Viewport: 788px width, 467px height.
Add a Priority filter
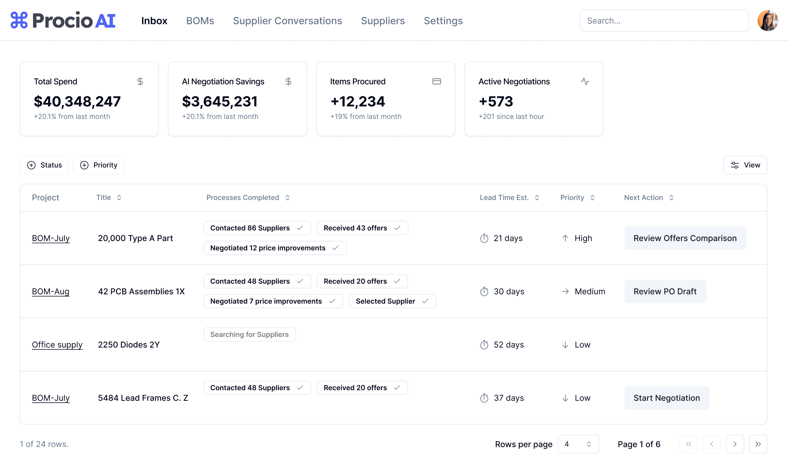point(99,165)
